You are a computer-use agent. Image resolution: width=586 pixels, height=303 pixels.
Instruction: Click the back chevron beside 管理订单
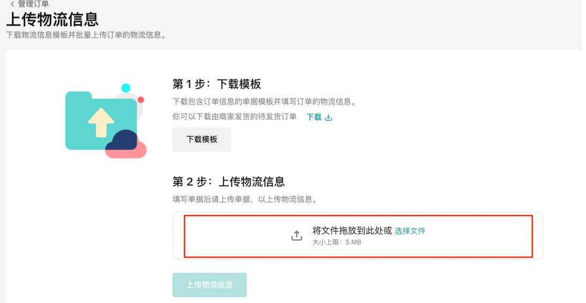coord(12,4)
